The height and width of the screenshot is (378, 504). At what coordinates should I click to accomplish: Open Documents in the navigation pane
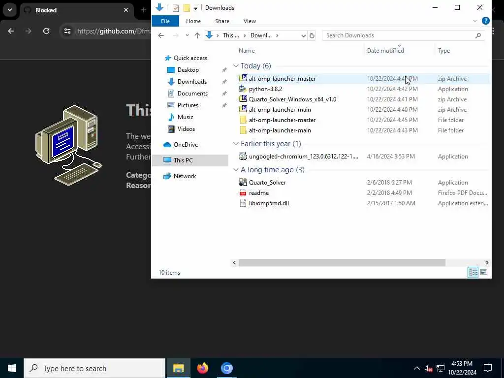192,94
